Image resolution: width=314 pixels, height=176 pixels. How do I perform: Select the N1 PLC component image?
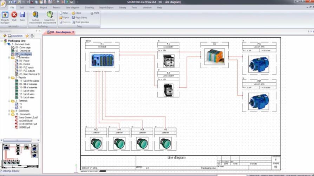[x=102, y=60]
